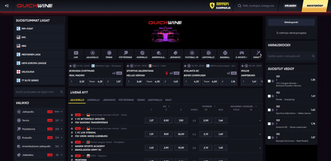
Task: Switch to the Lentopallo live tab
Action: [155, 100]
